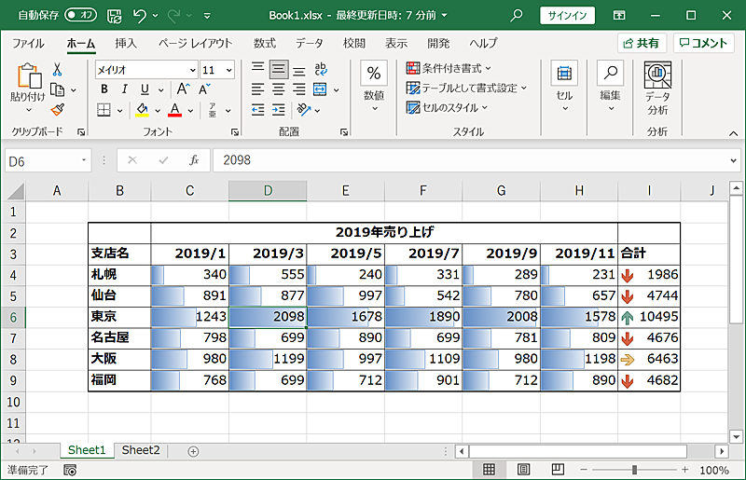Switch to the Formulas (数式) tab

[x=265, y=43]
